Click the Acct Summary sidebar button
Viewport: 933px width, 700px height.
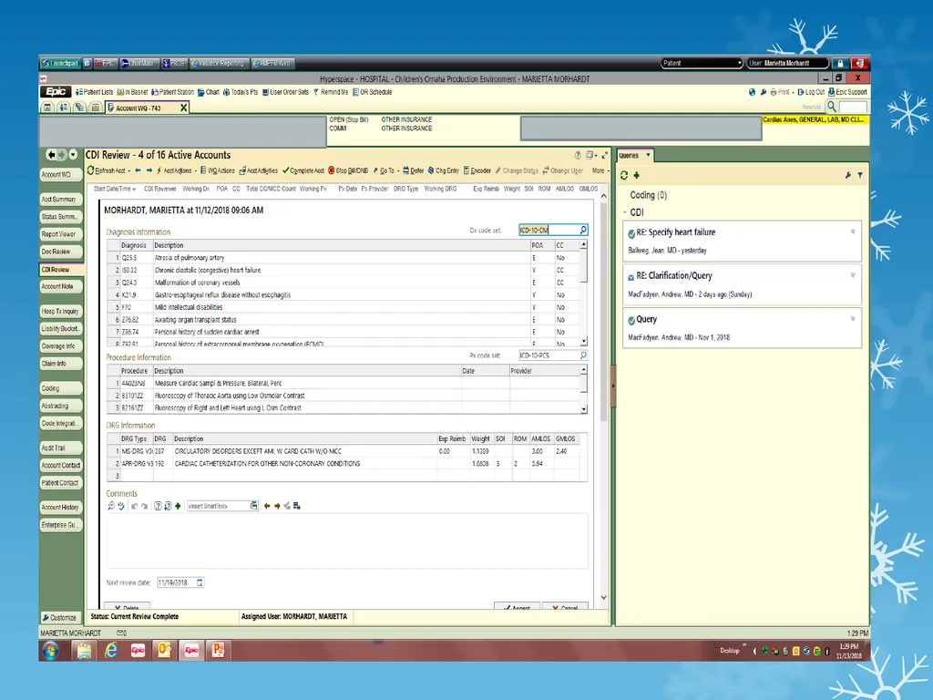point(60,200)
